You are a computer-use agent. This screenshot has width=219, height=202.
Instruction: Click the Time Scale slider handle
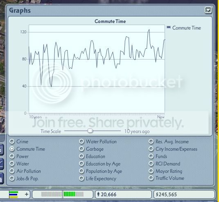coord(90,131)
